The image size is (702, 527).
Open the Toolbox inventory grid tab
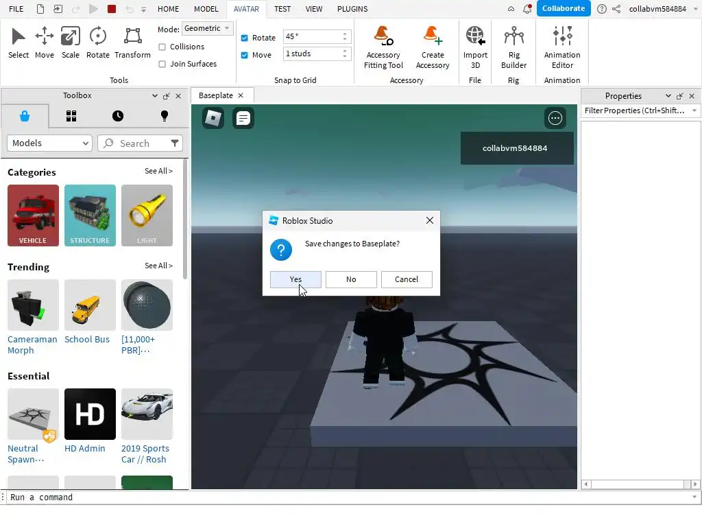click(71, 116)
